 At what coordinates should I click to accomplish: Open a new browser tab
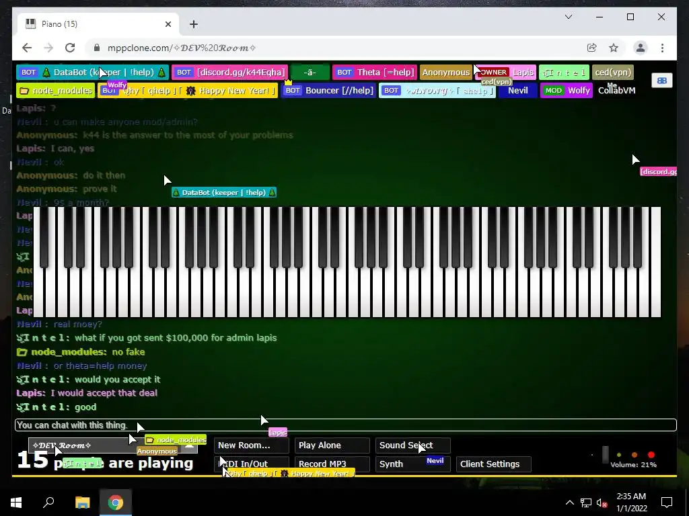click(194, 24)
